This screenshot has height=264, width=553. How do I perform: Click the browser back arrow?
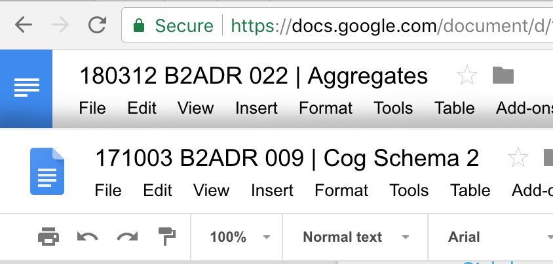(x=24, y=25)
